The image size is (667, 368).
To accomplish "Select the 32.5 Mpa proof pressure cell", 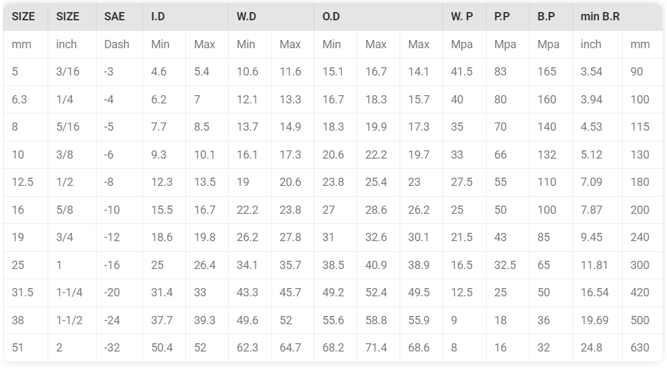I will 508,265.
